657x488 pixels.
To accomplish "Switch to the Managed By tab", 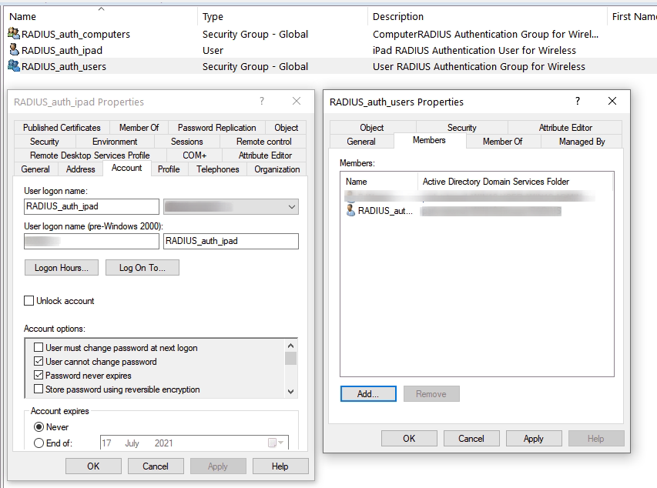I will (582, 141).
